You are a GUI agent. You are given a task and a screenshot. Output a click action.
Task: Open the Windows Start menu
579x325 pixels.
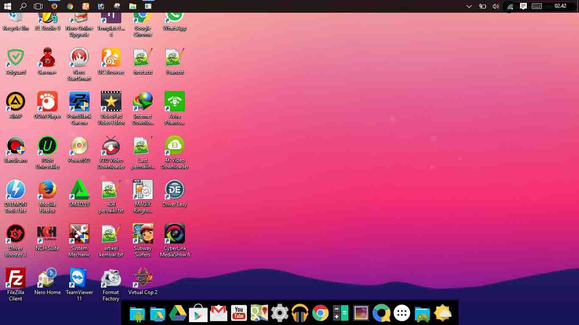(x=7, y=6)
